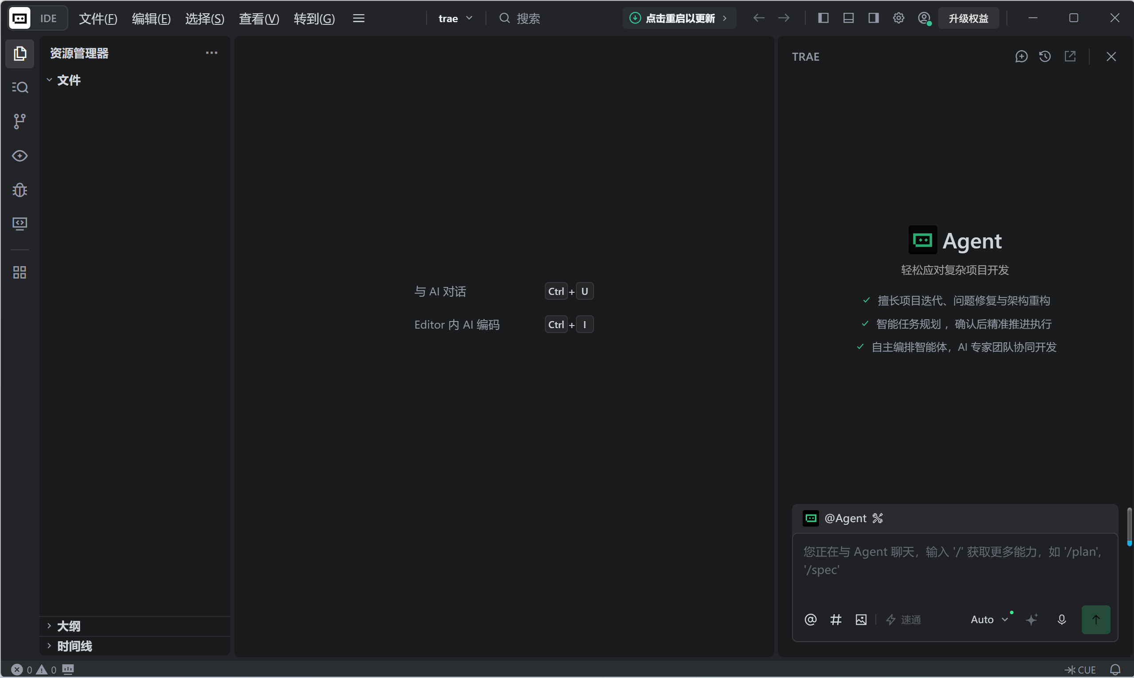Click the search box in title bar

[520, 18]
